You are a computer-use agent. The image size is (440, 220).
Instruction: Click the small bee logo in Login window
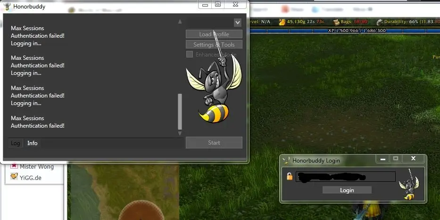(409, 184)
